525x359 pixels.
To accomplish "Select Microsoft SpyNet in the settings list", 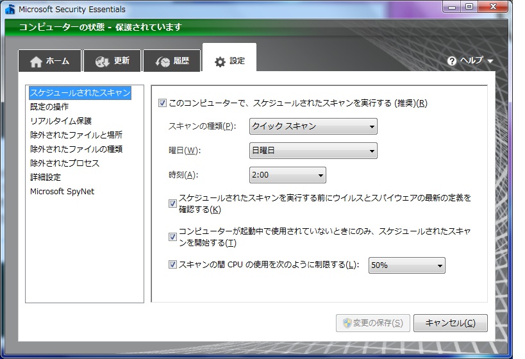I will click(x=62, y=191).
